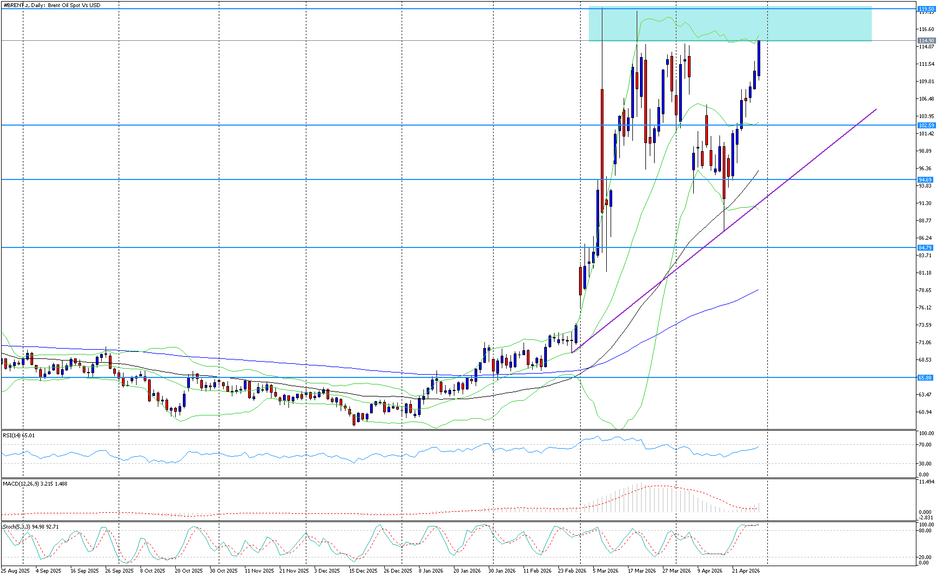Click the 84.79 horizontal line label
The height and width of the screenshot is (577, 942).
click(926, 247)
